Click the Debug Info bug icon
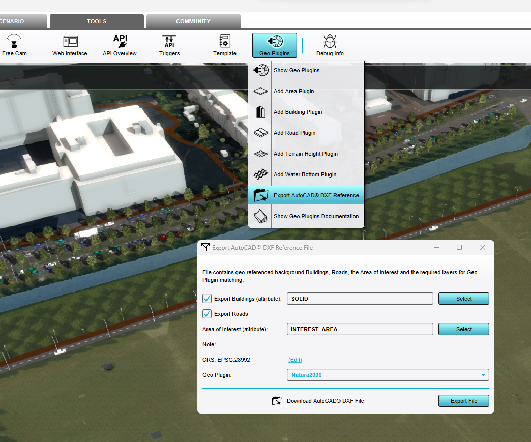531x442 pixels. (x=330, y=42)
